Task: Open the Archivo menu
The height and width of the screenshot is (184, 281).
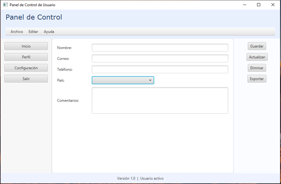Action: (17, 32)
